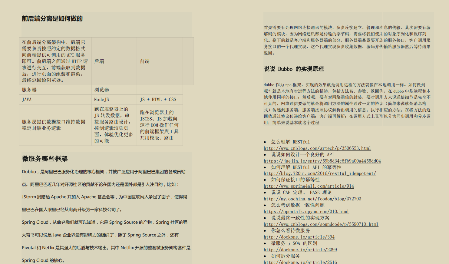Open the cnblogs artech RESTful link

click(317, 148)
